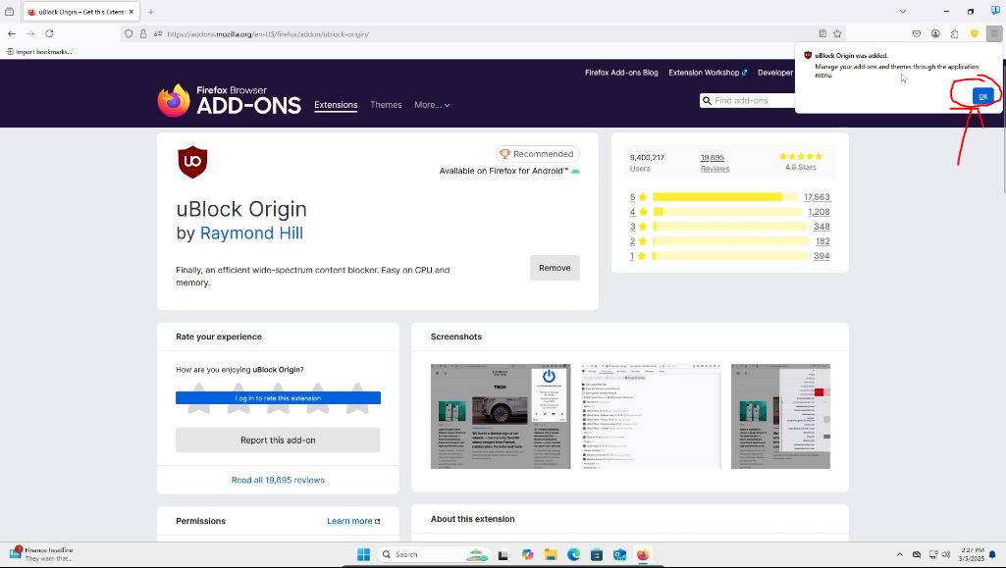The width and height of the screenshot is (1006, 568).
Task: Open the Firefox application hamburger menu
Action: click(x=994, y=34)
